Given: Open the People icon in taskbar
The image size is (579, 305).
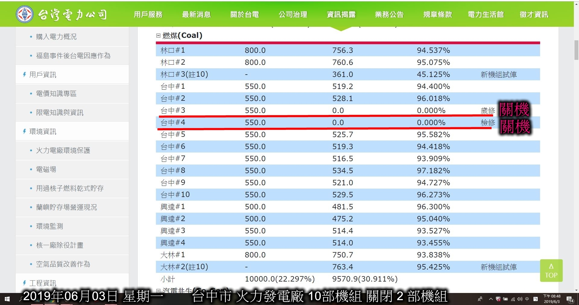Looking at the screenshot, I should pyautogui.click(x=480, y=299).
